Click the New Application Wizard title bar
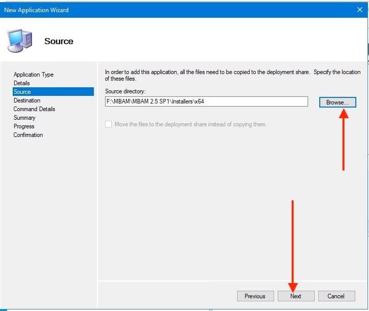Viewport: 369px width, 311px height. [x=152, y=10]
